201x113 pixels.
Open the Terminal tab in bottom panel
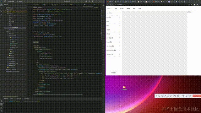coord(6,99)
